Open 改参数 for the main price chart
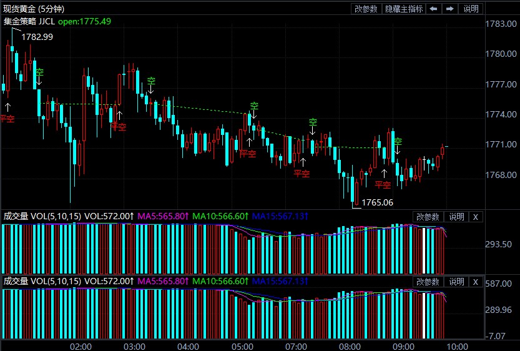Viewport: 520px width, 351px height. tap(366, 9)
